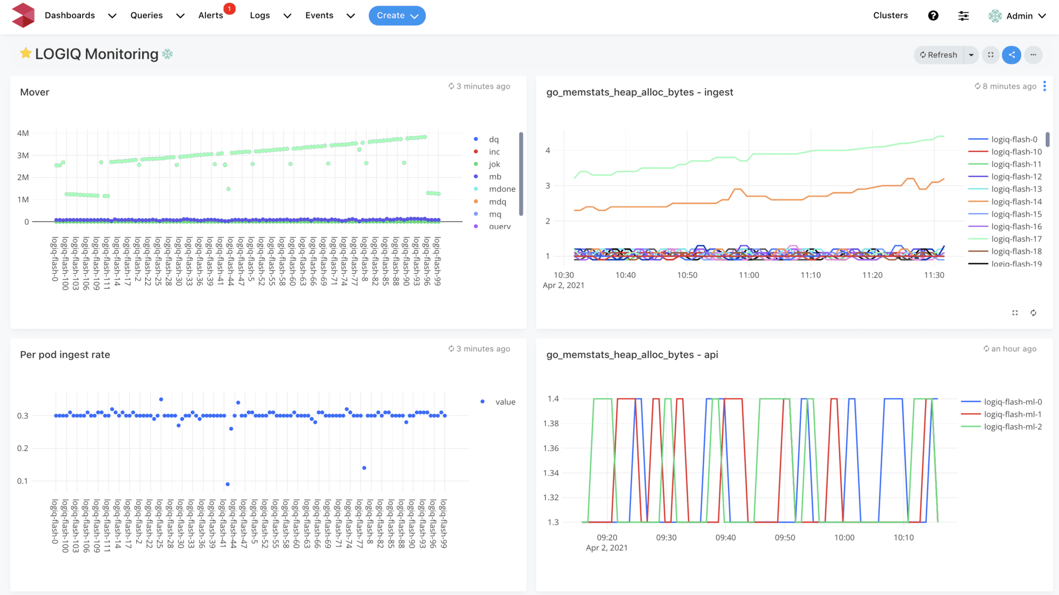Click the Admin avatar icon

pos(995,15)
